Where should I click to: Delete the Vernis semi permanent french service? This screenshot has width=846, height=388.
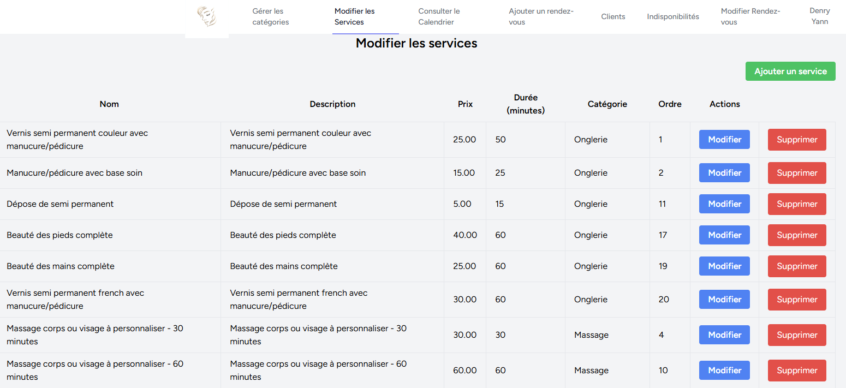pos(797,299)
